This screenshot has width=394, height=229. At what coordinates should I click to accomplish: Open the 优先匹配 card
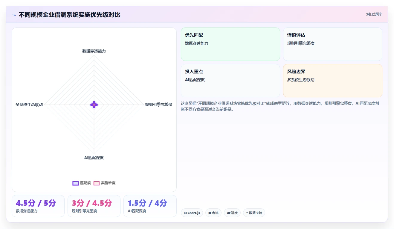pyautogui.click(x=230, y=44)
